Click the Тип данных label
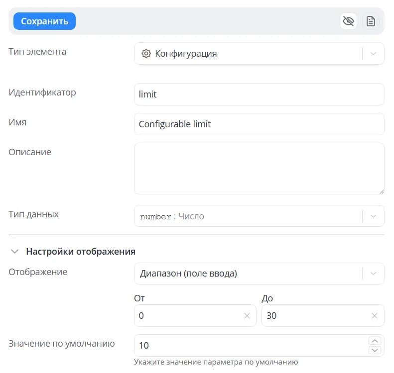This screenshot has height=373, width=394. pos(33,214)
